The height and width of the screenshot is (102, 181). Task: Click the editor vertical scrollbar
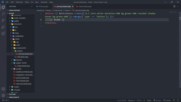click(x=180, y=50)
